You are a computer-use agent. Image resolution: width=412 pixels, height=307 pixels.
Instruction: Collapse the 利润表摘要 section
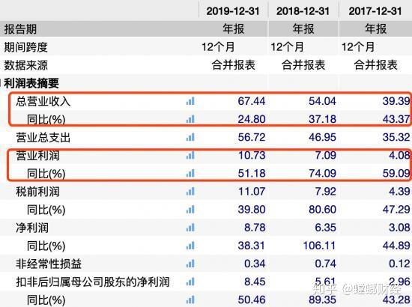point(1,83)
